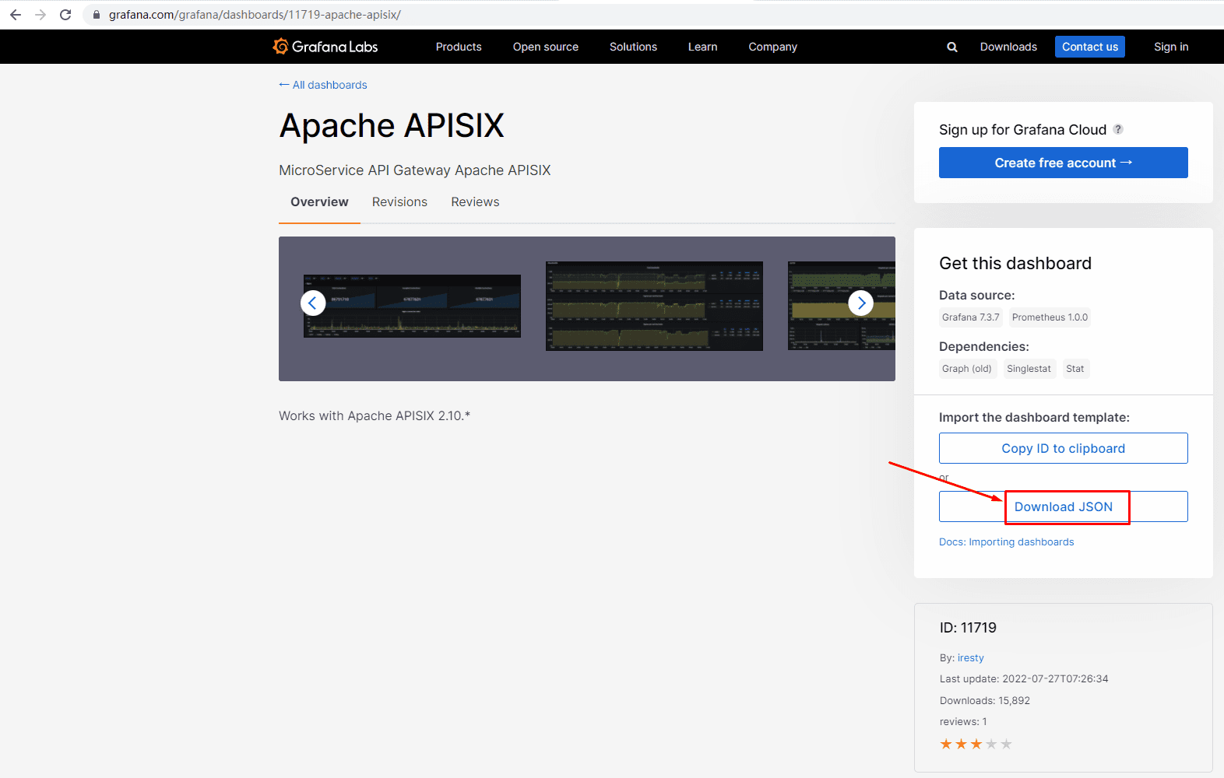Click Copy ID to clipboard

pyautogui.click(x=1064, y=448)
